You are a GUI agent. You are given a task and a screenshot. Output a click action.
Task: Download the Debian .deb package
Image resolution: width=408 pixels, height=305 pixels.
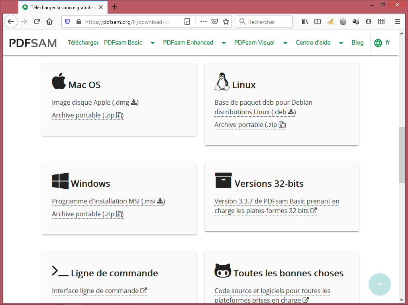tap(263, 107)
